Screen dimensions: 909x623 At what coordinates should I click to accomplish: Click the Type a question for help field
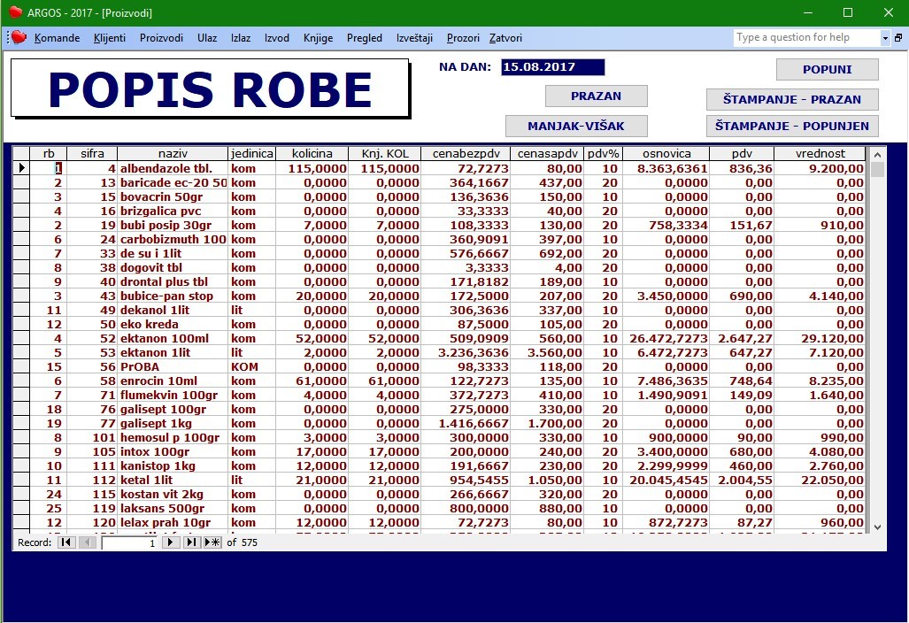tap(807, 38)
